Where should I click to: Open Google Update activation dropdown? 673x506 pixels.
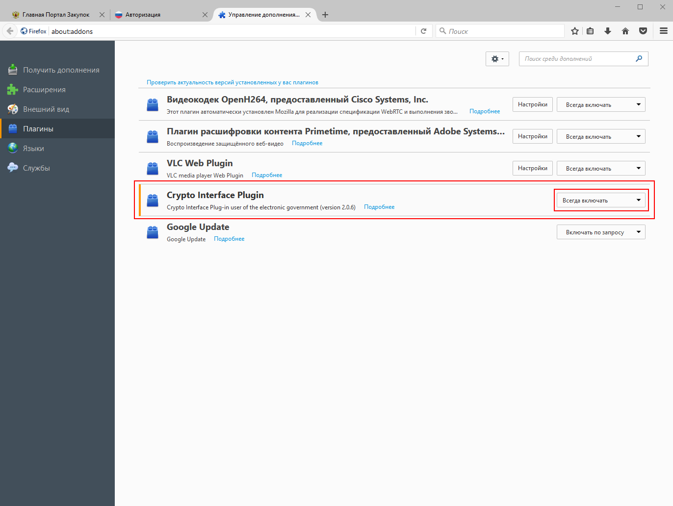[601, 232]
